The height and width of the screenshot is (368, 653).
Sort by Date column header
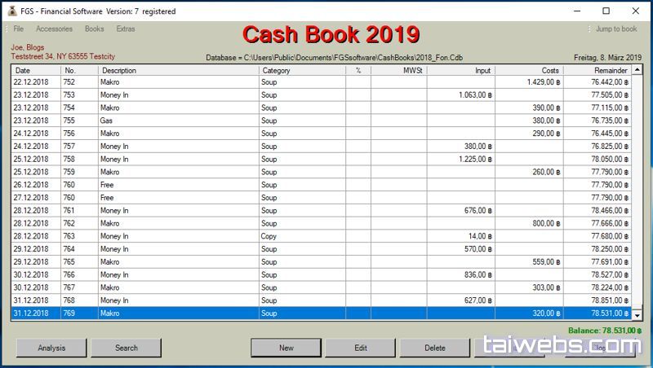point(35,71)
